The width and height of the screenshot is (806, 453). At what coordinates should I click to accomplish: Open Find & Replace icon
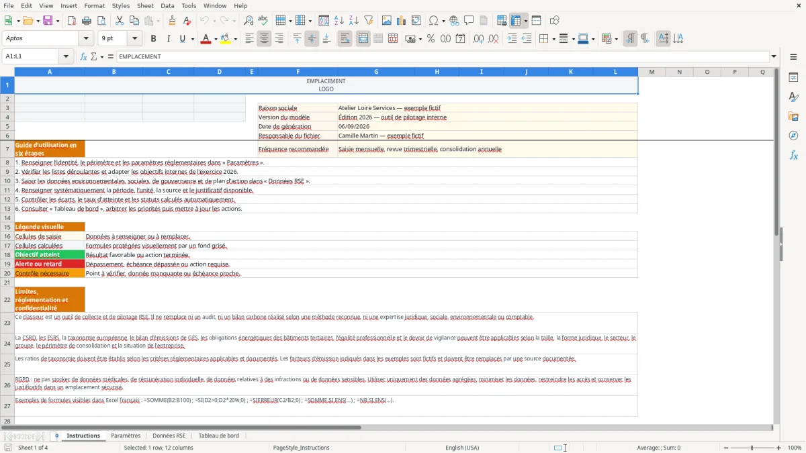point(249,21)
